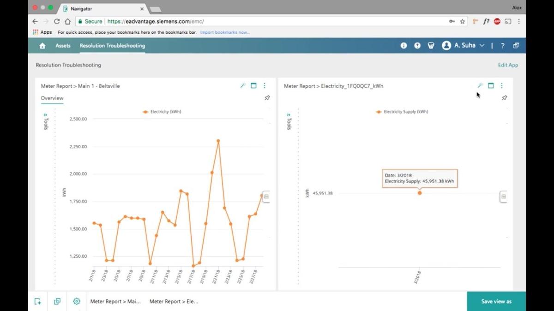Switch to Meter Report > Mai... bottom tab
554x311 pixels.
coord(115,301)
